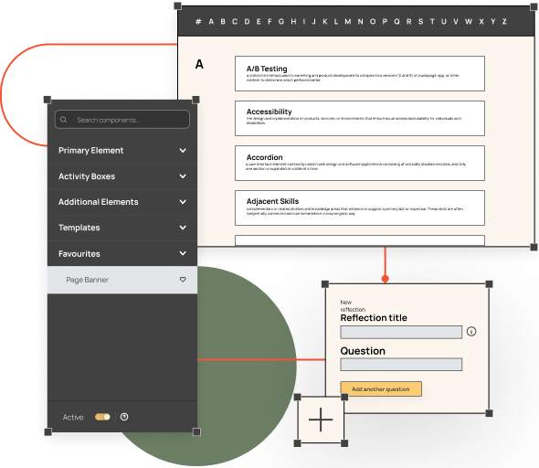Click the # symbol in the alphabet bar

coord(198,22)
